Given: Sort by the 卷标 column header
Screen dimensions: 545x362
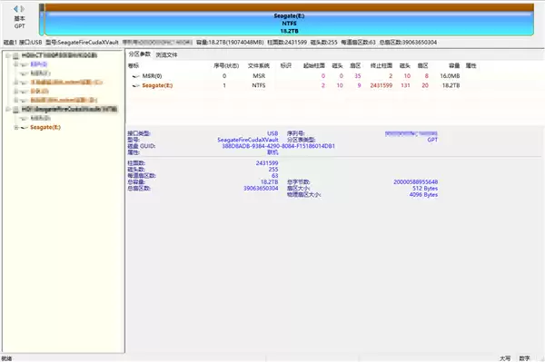Looking at the screenshot, I should [x=134, y=65].
